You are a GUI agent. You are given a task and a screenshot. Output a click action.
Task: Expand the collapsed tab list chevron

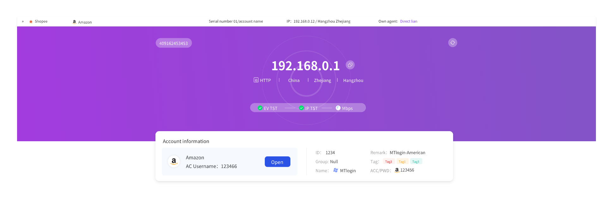(23, 21)
